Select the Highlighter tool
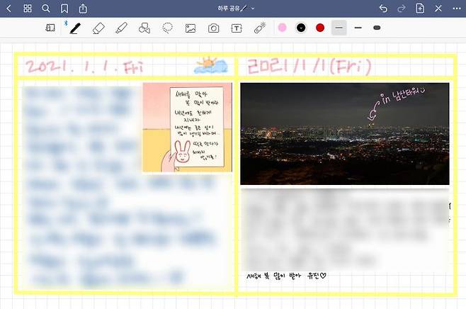Viewport: 466px width, 309px height. click(121, 28)
